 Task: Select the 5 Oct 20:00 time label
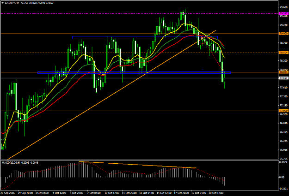click(x=77, y=193)
